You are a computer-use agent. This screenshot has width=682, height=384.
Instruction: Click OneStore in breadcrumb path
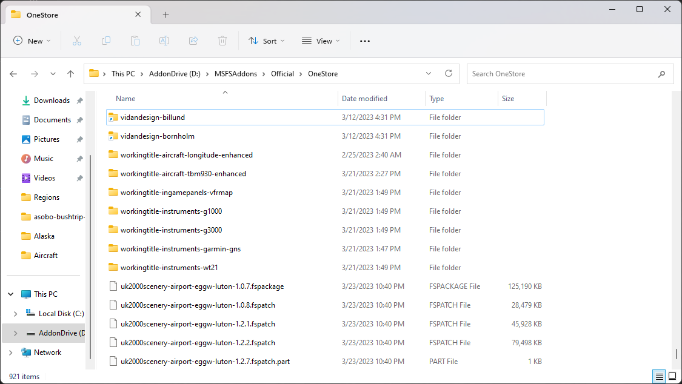pos(323,74)
